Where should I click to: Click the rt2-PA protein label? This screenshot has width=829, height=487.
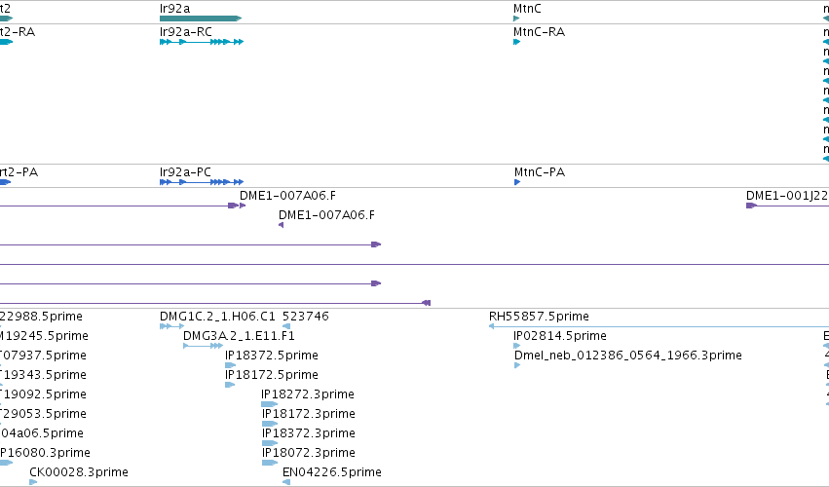pyautogui.click(x=19, y=171)
